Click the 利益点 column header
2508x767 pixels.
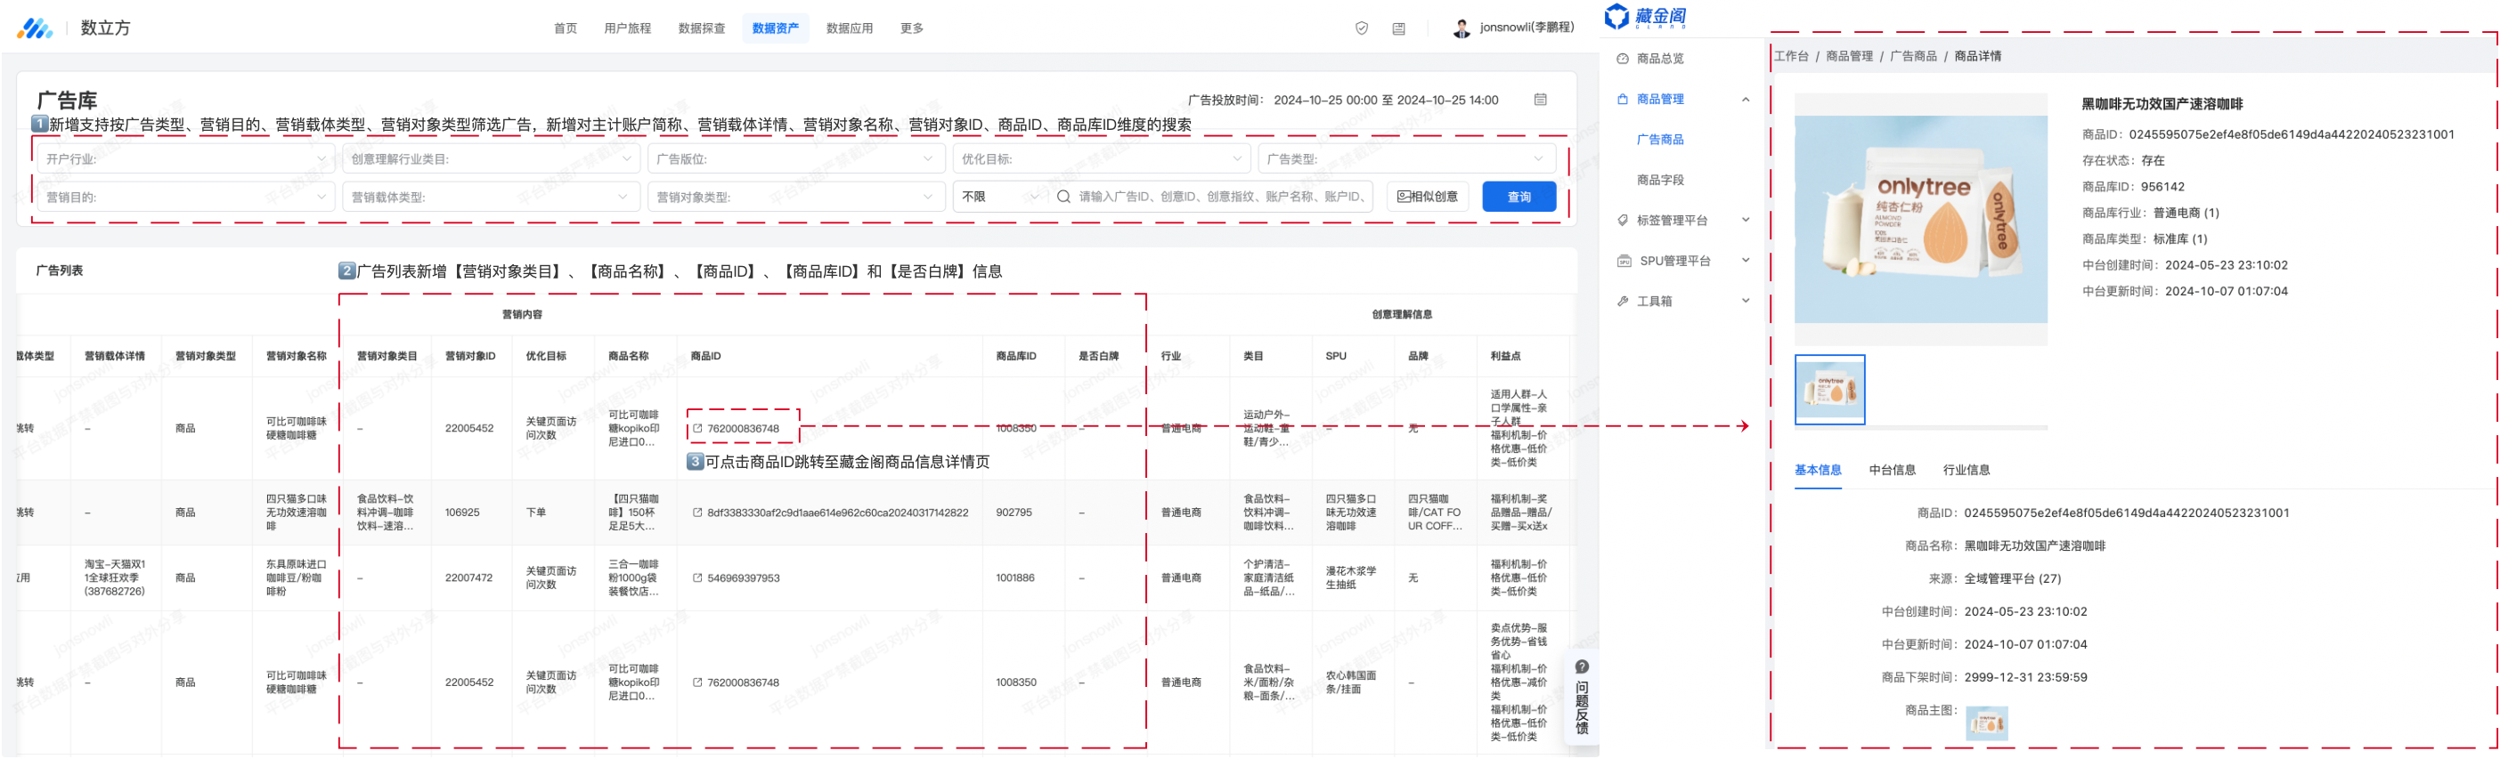(x=1504, y=356)
